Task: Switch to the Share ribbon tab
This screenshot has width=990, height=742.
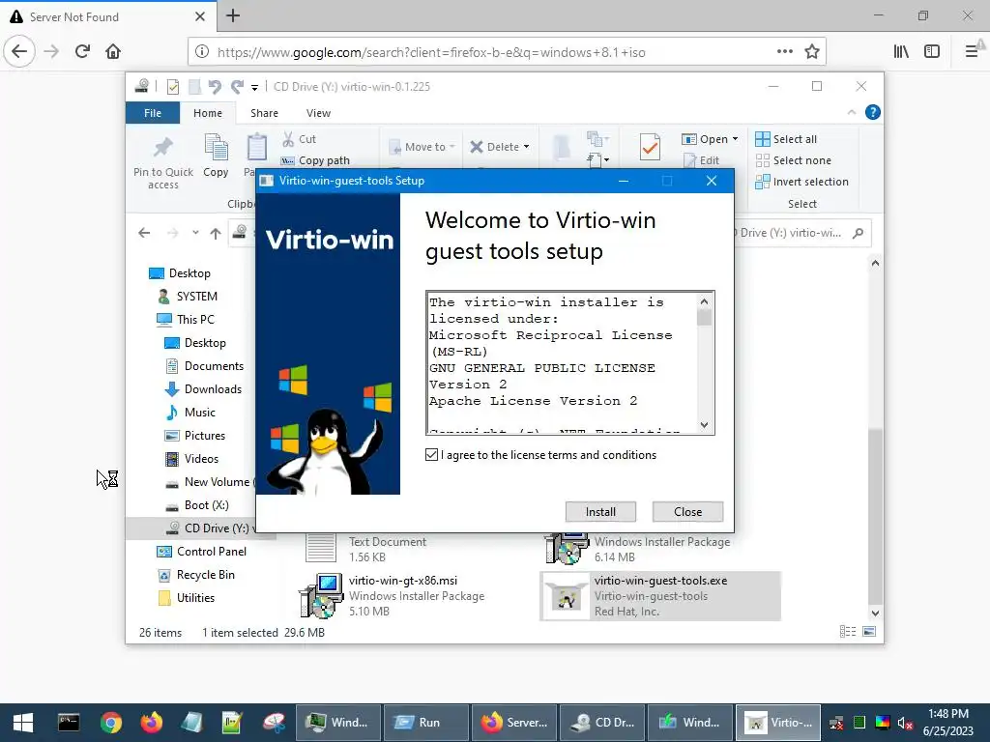Action: 264,113
